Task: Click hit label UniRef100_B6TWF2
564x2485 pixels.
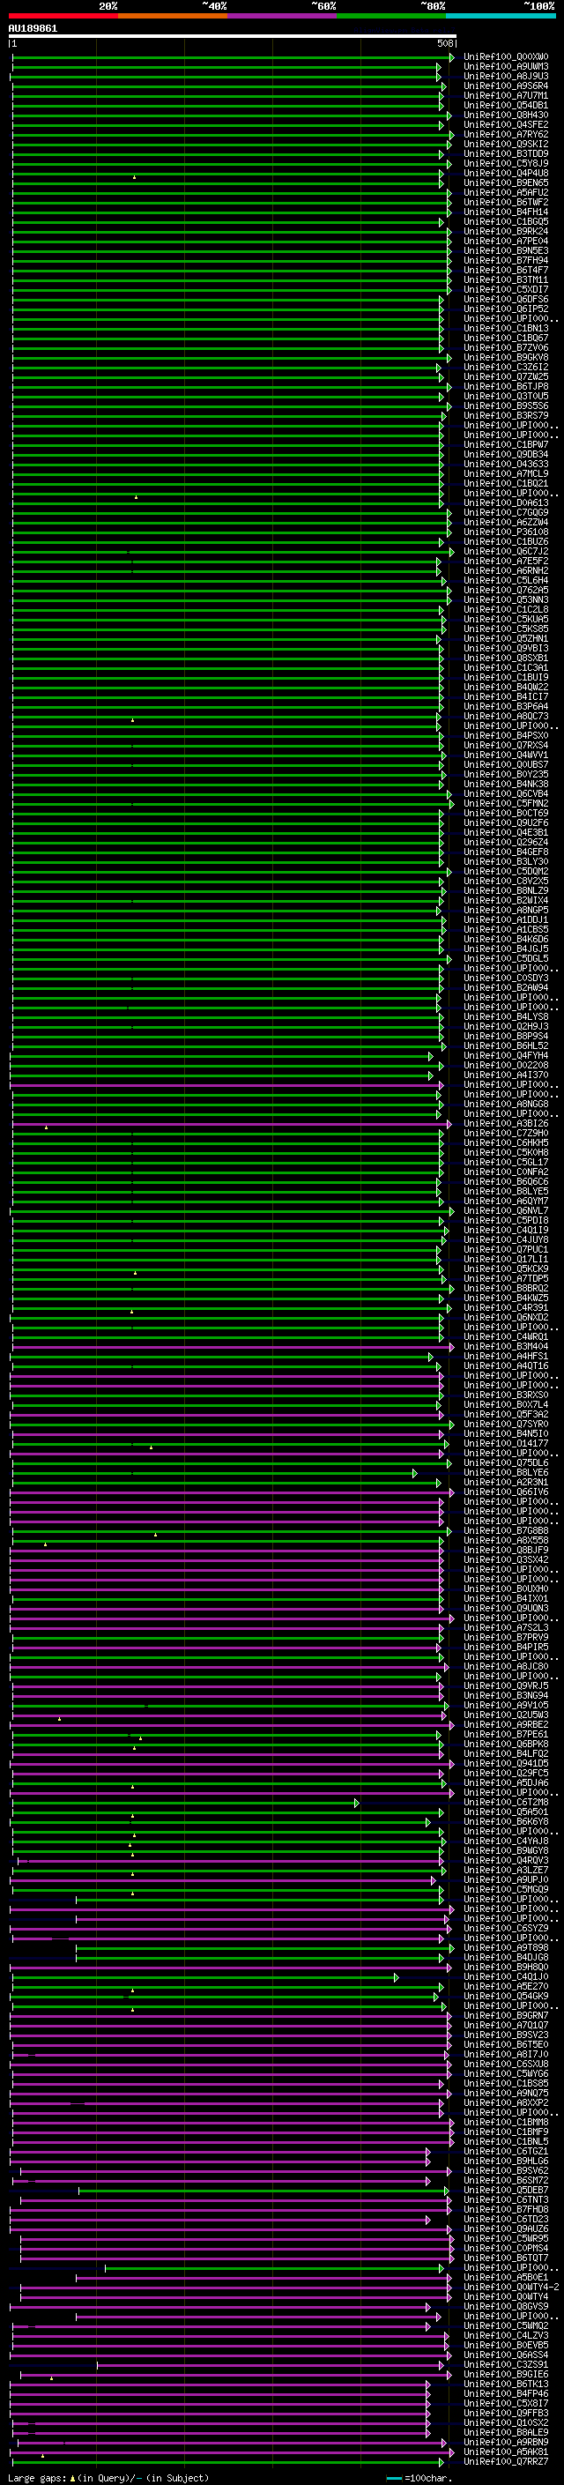Action: pos(506,202)
